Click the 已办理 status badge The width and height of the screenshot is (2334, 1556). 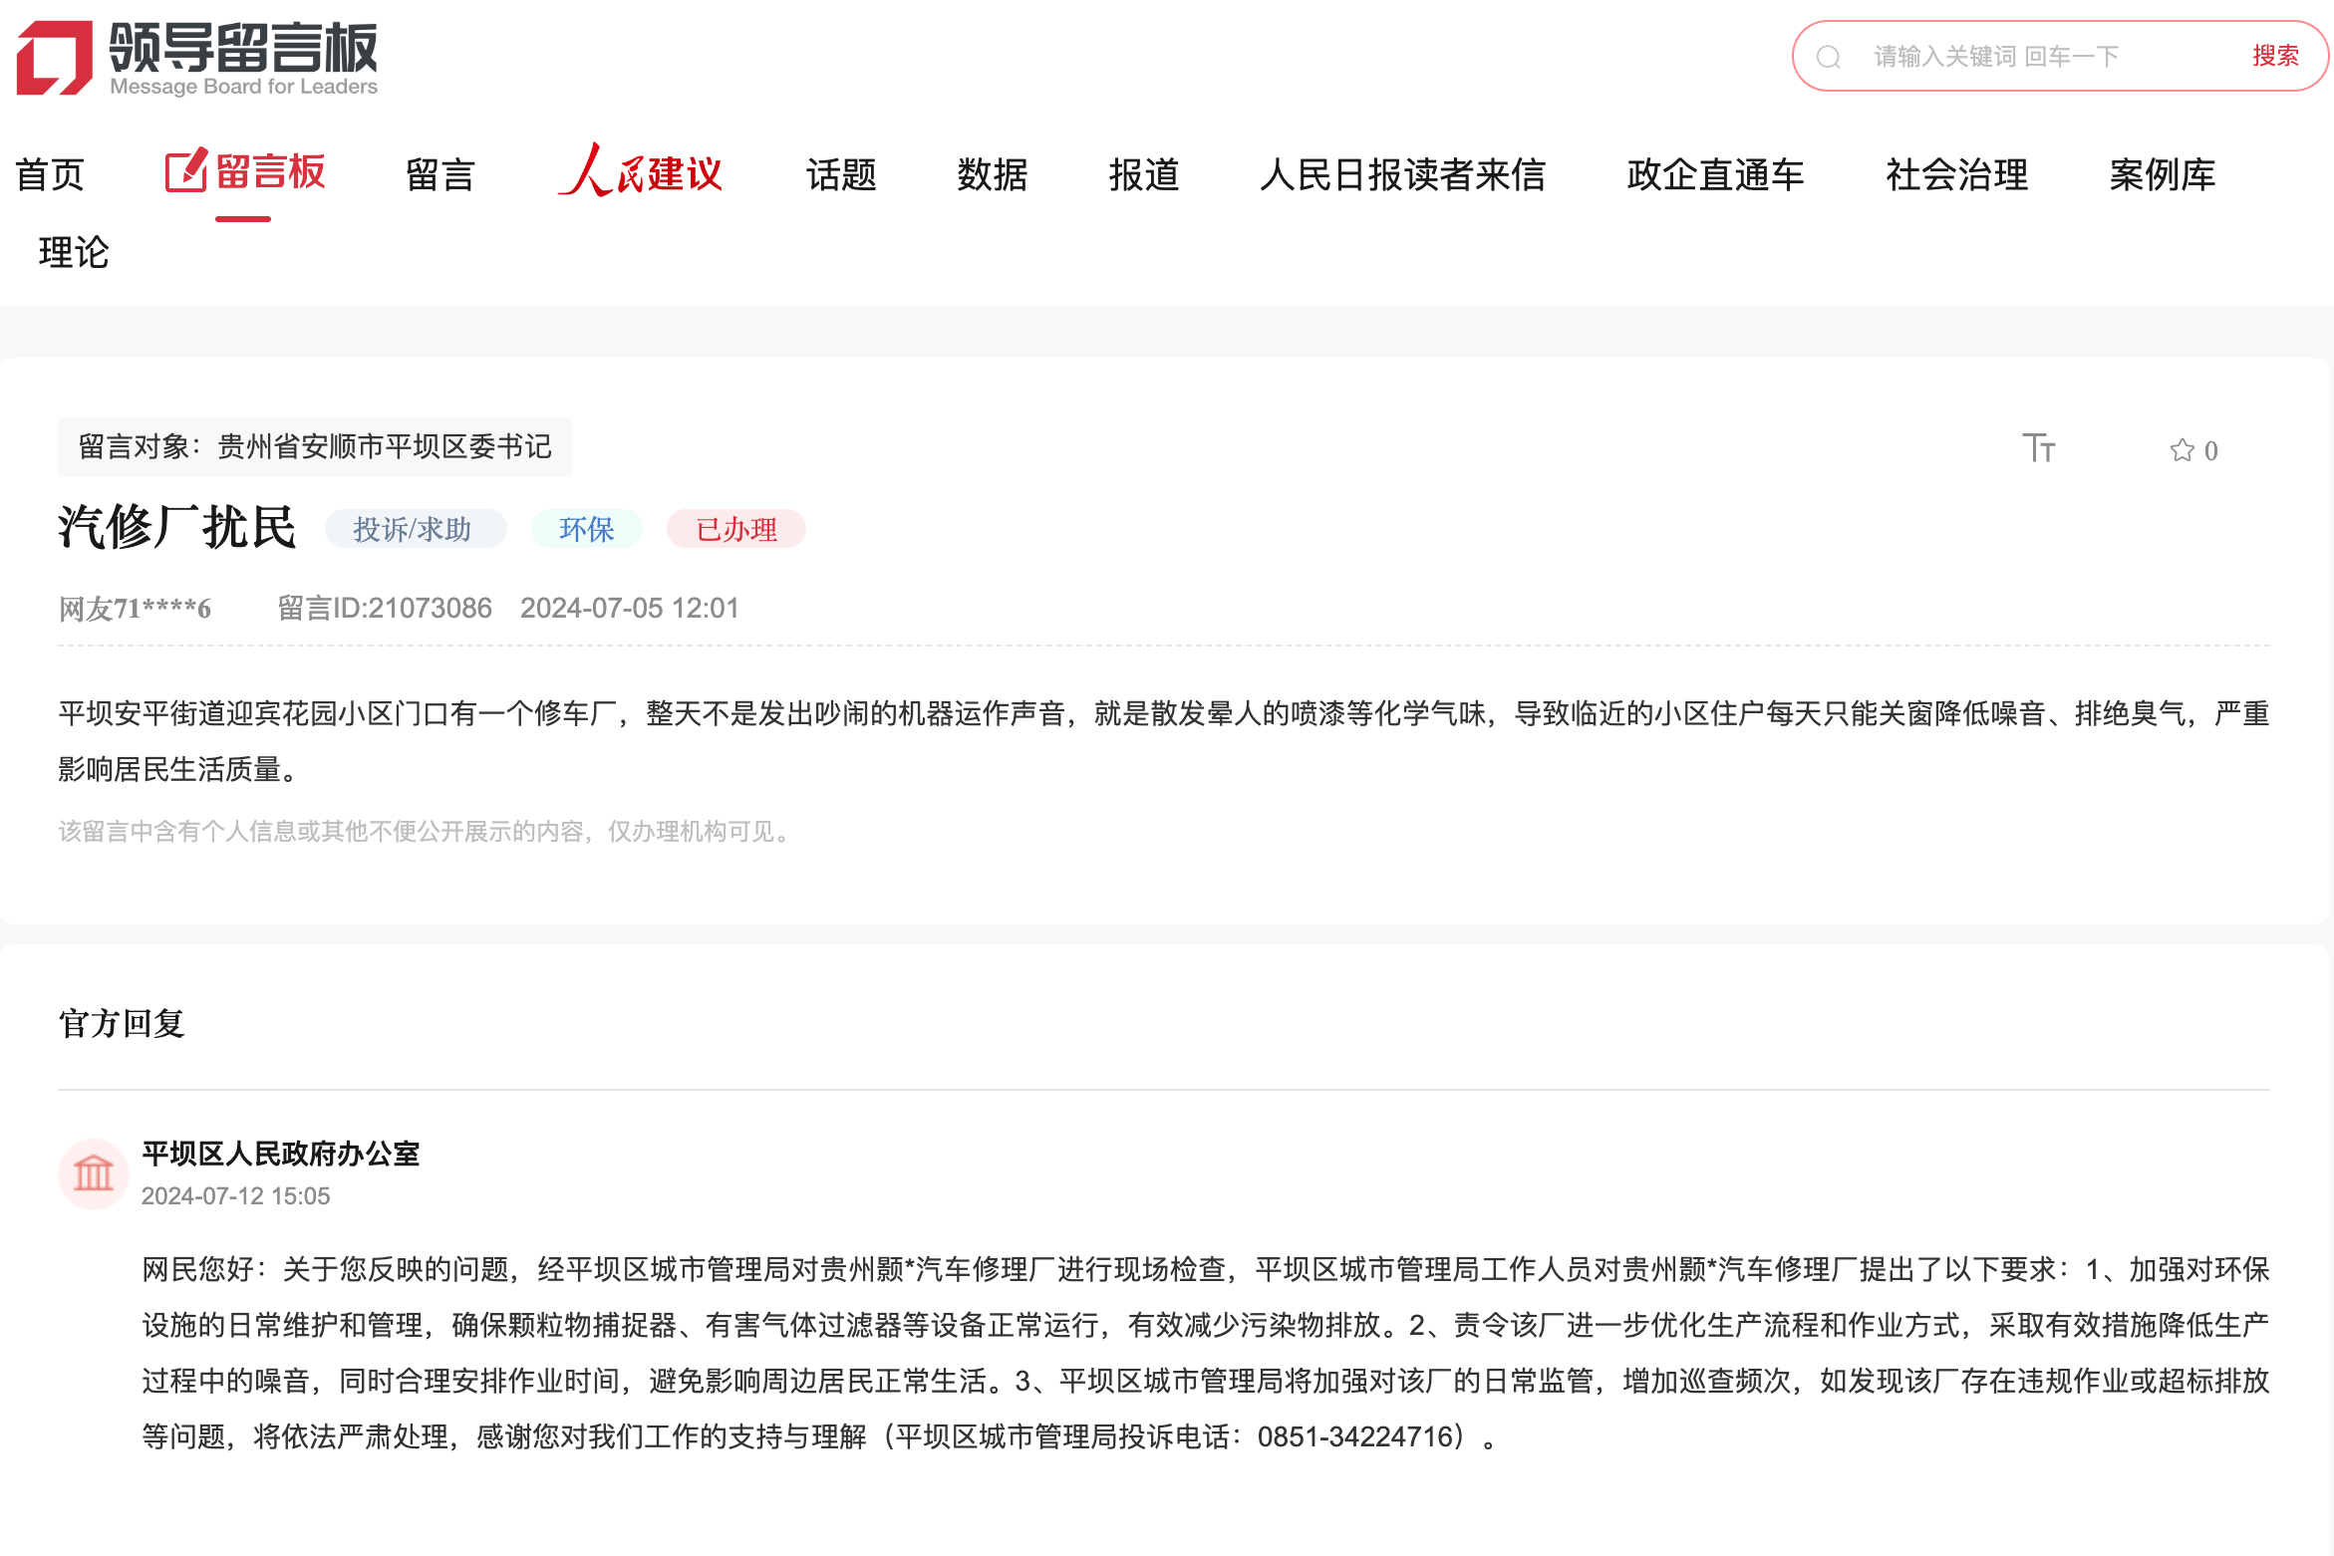[x=735, y=529]
